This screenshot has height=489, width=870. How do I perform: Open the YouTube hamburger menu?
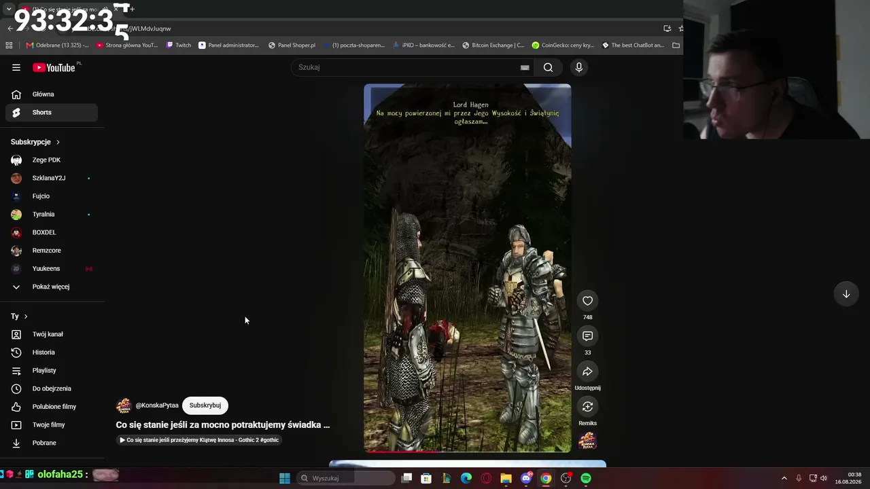pos(16,67)
